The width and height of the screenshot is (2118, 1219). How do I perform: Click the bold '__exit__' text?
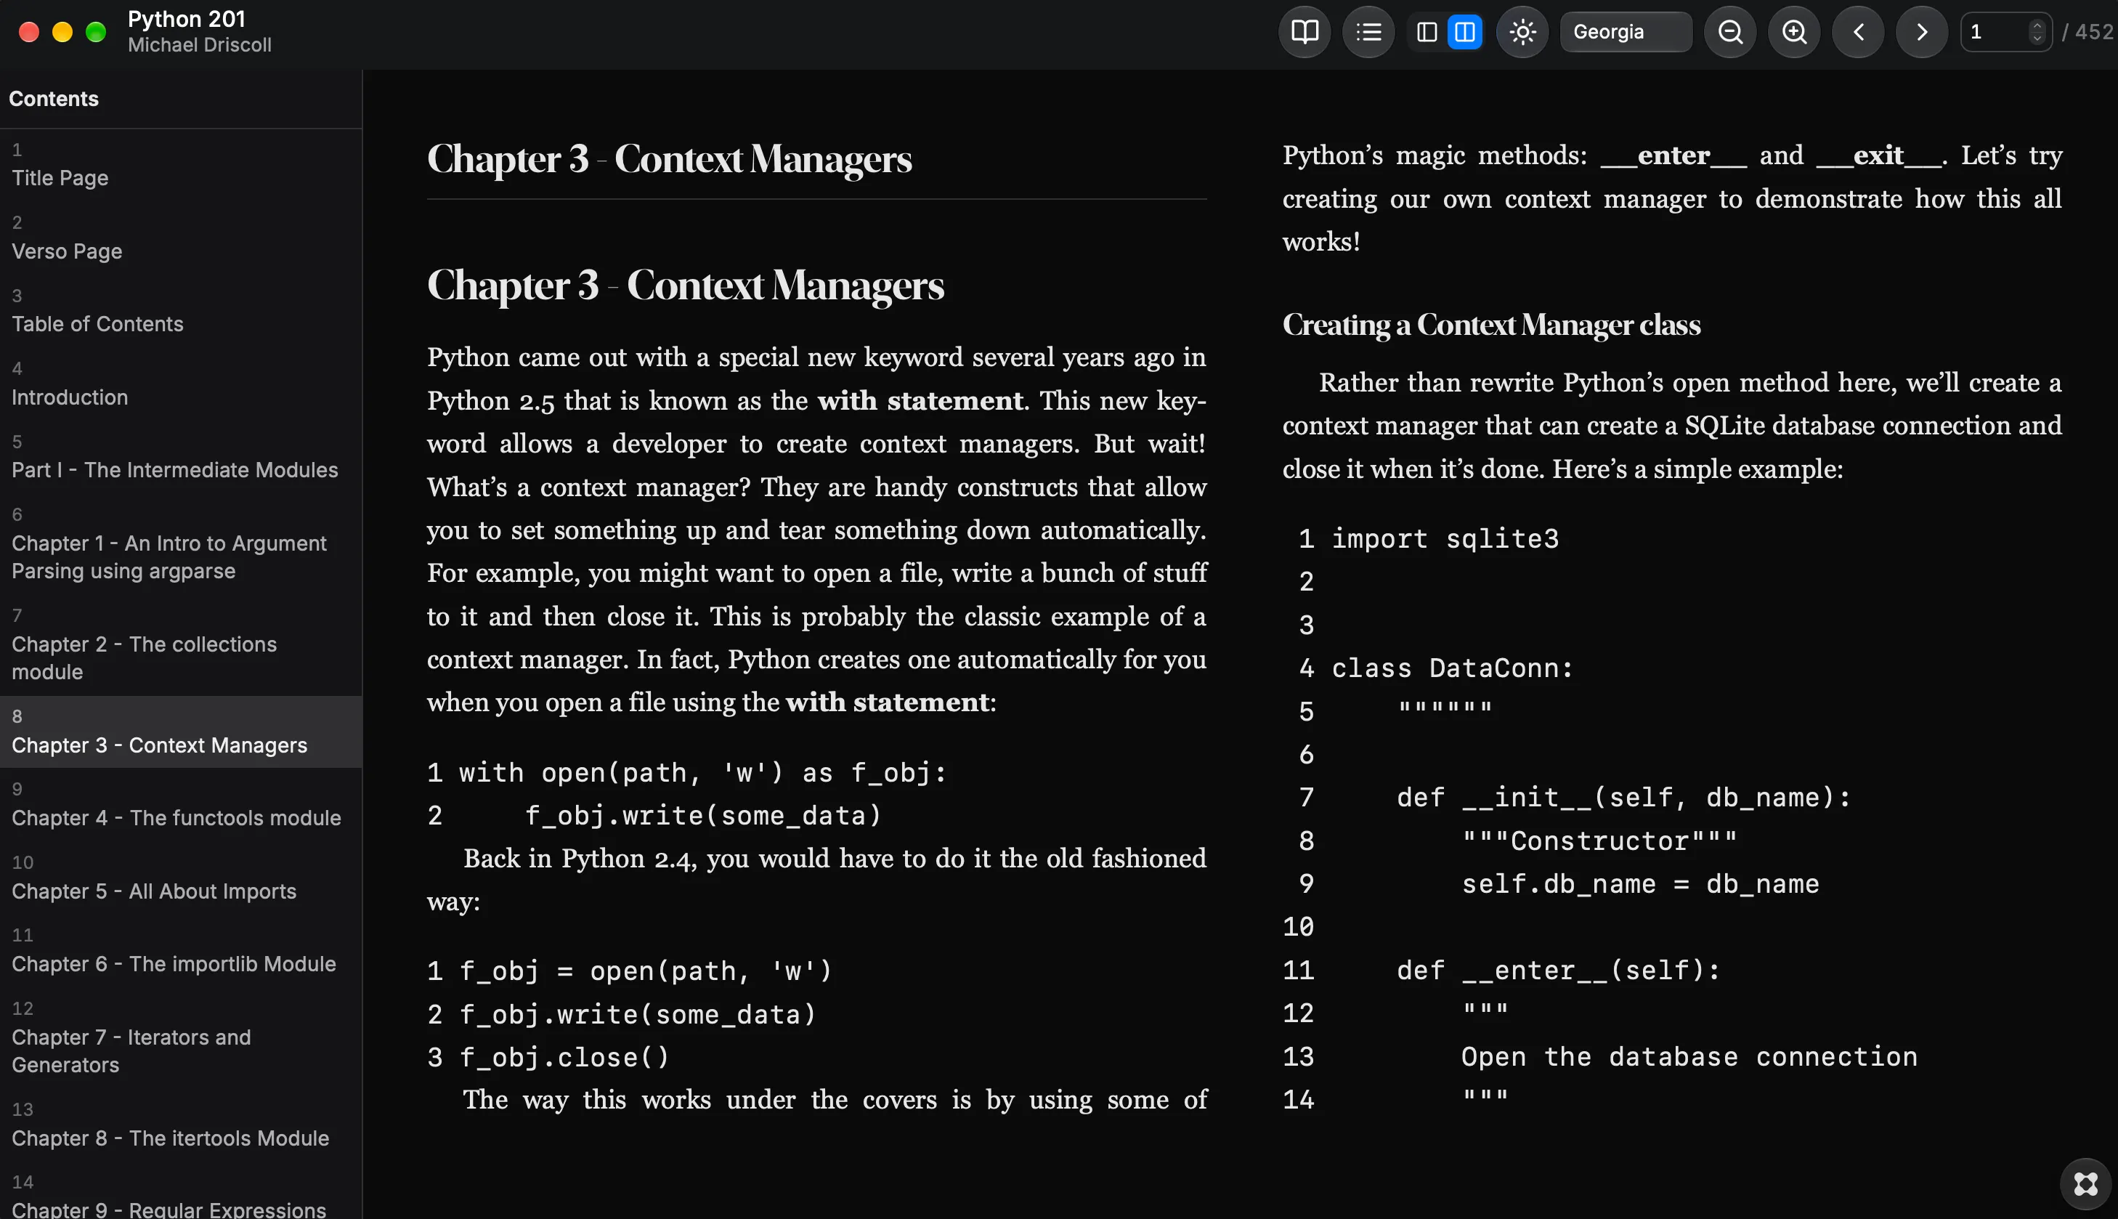pos(1878,155)
